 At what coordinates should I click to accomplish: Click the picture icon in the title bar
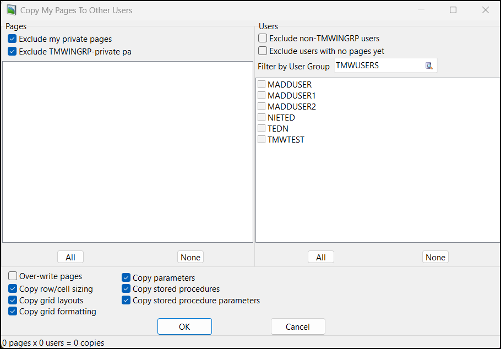[12, 9]
